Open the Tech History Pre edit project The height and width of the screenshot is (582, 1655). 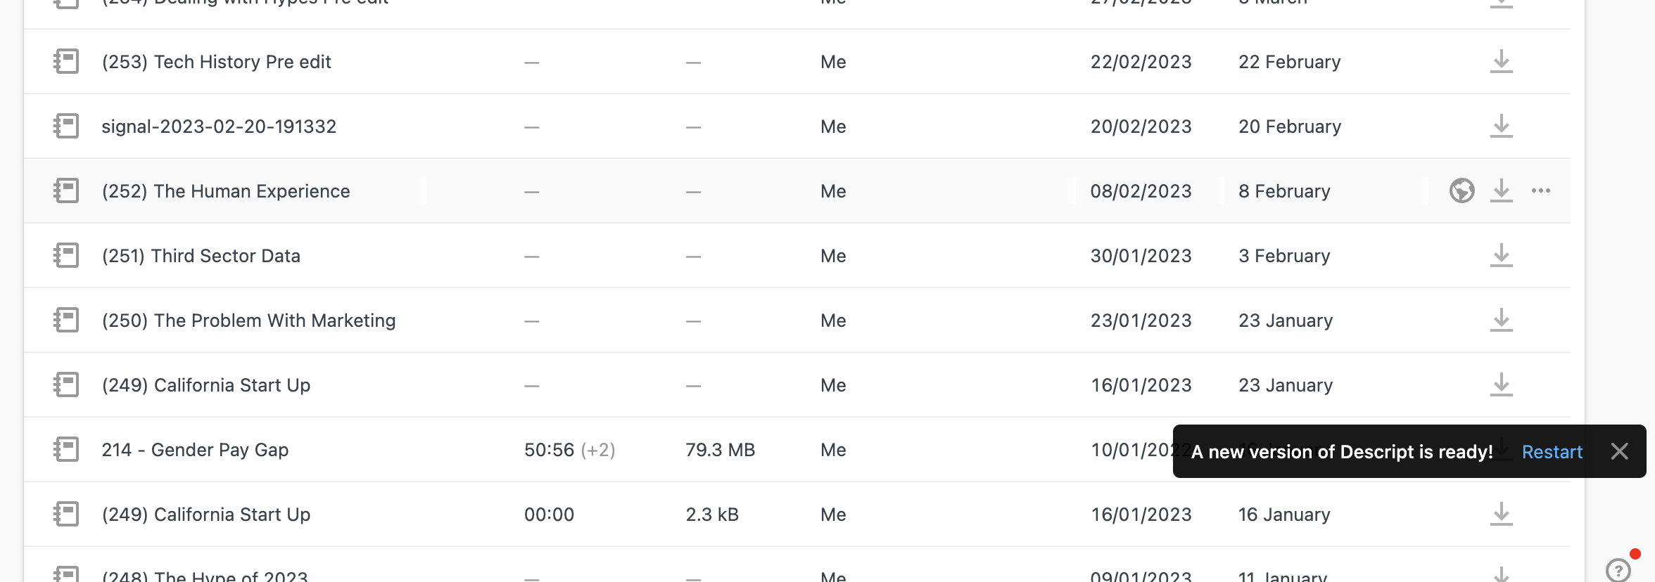coord(216,62)
